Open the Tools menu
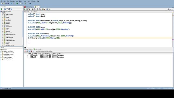This screenshot has height=98, width=174. click(29, 1)
